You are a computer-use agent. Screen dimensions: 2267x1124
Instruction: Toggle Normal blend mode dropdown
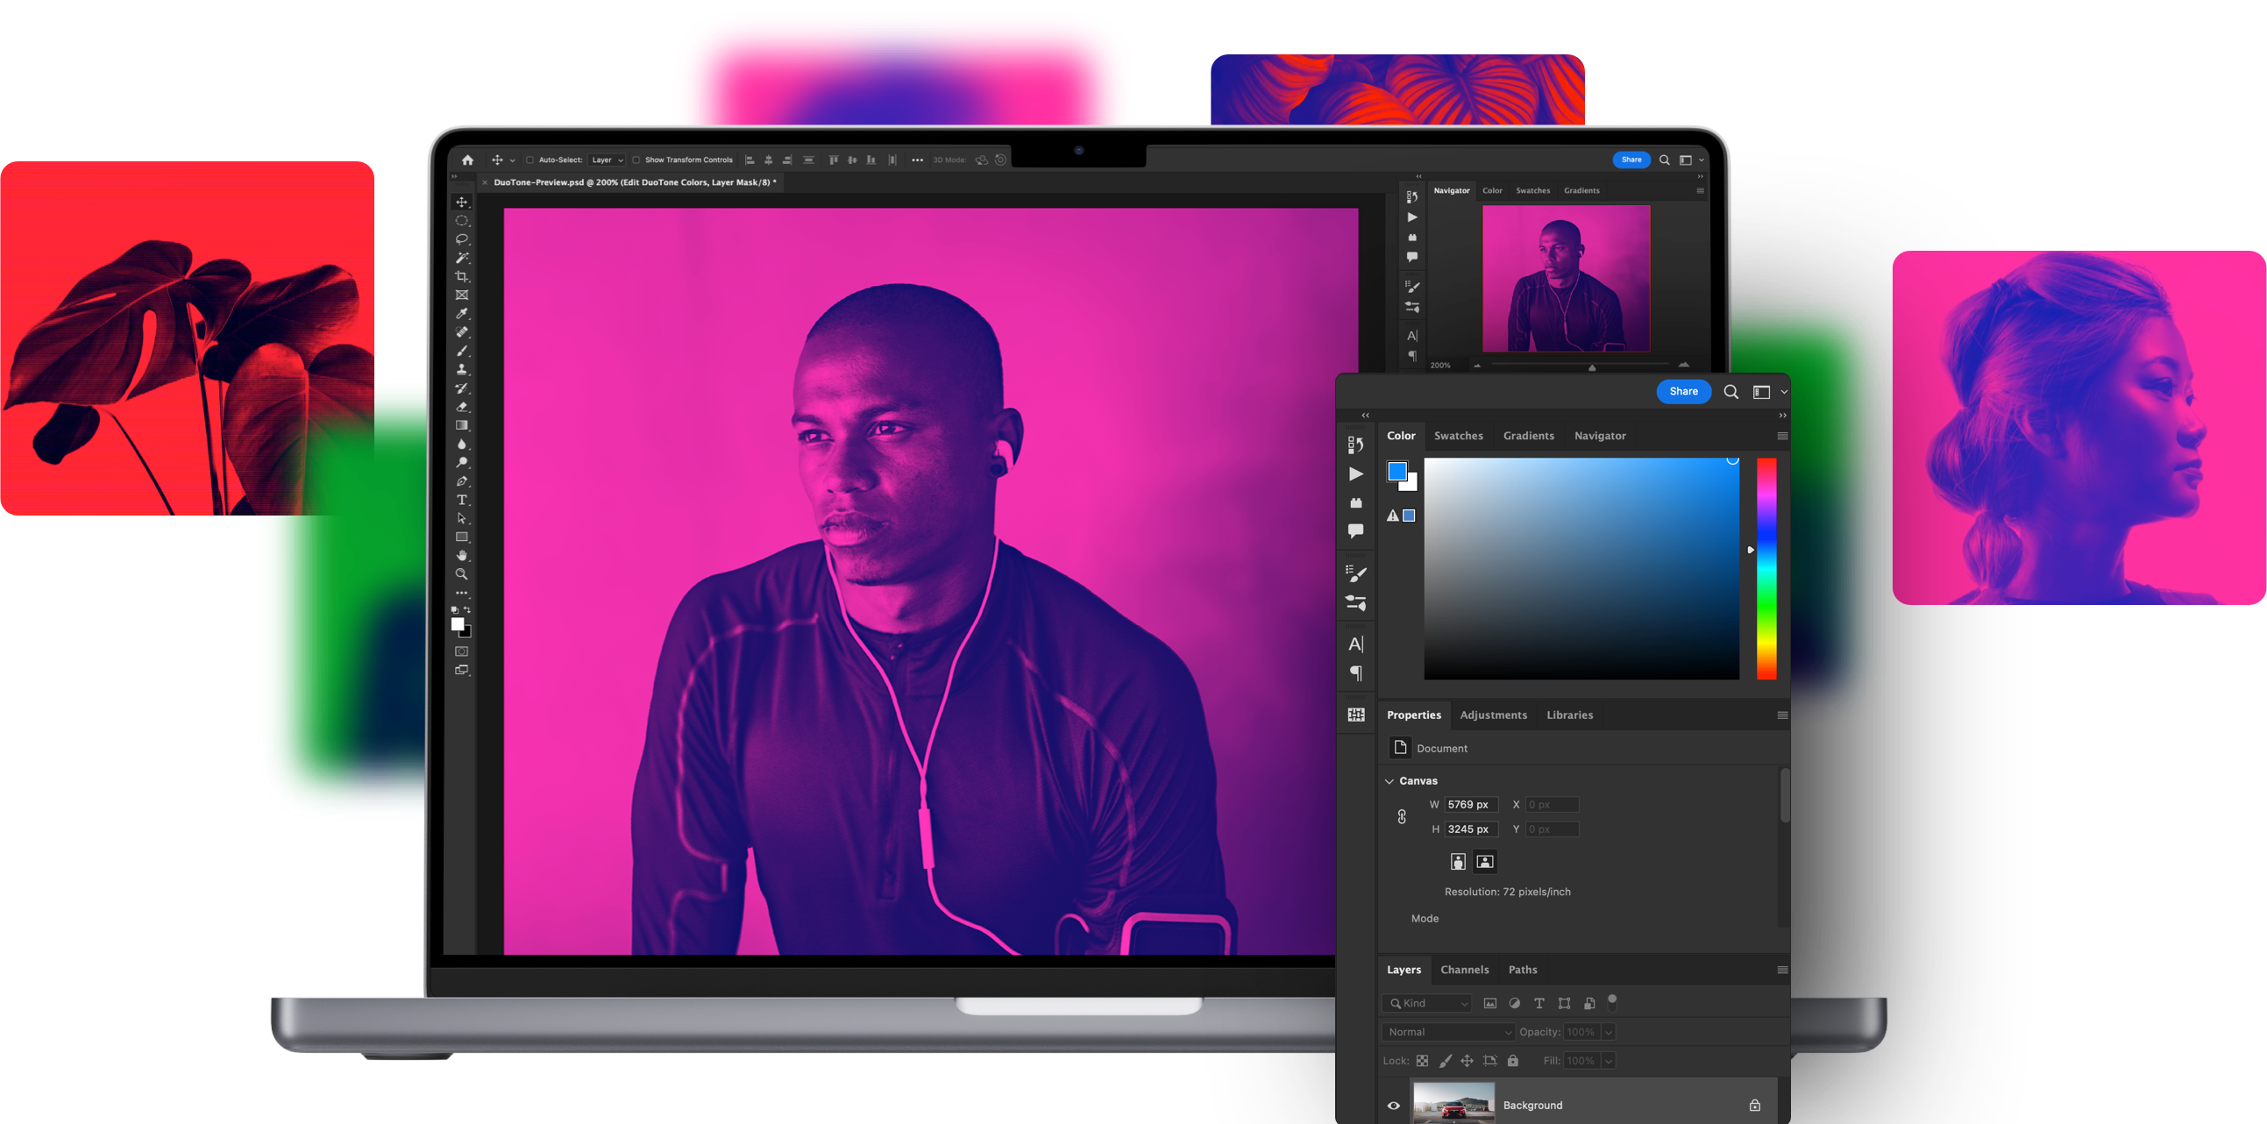[x=1449, y=1031]
